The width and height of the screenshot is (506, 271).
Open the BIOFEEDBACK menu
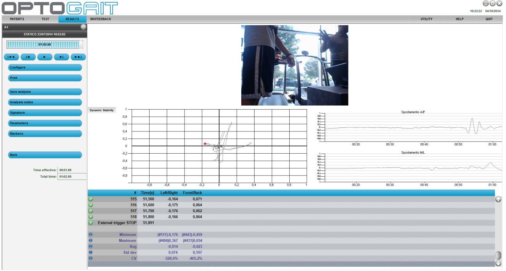tap(101, 19)
